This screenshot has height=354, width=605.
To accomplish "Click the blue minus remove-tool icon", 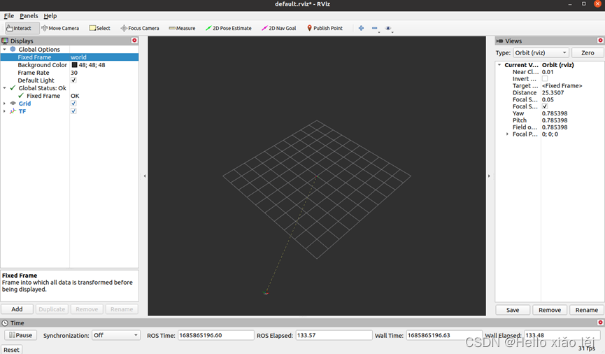I will [375, 28].
